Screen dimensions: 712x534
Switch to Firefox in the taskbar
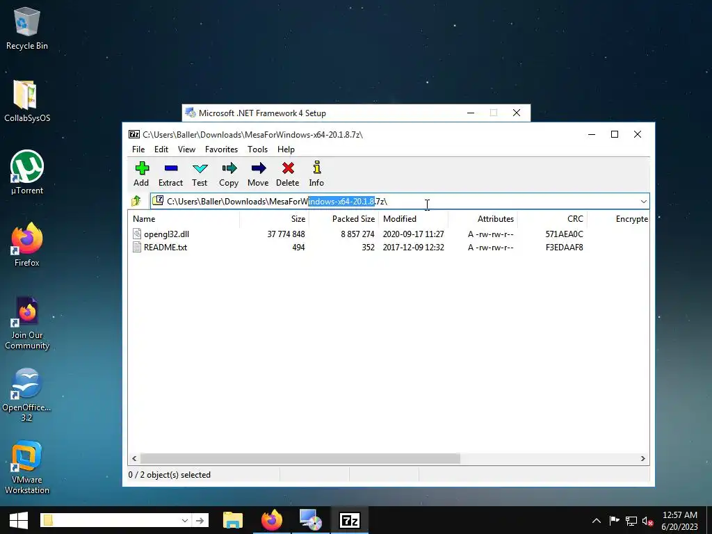pyautogui.click(x=272, y=520)
